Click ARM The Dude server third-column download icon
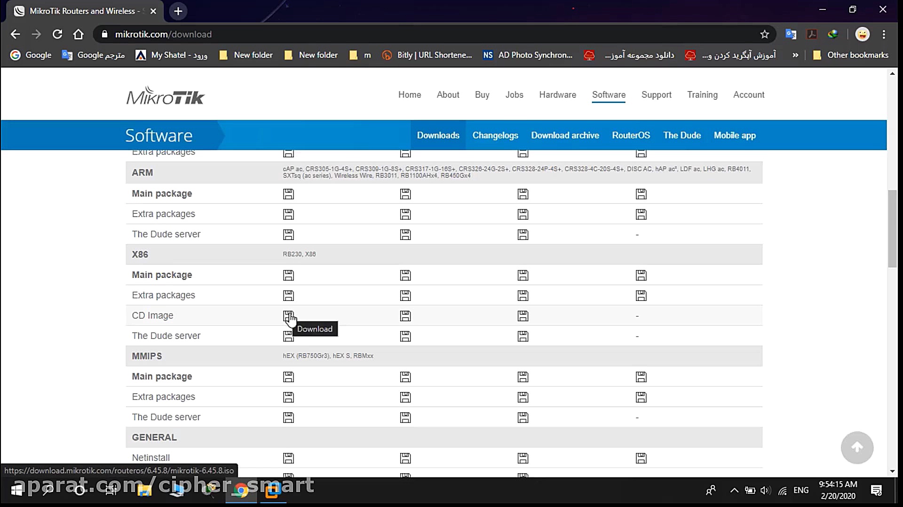This screenshot has height=507, width=903. (x=523, y=235)
